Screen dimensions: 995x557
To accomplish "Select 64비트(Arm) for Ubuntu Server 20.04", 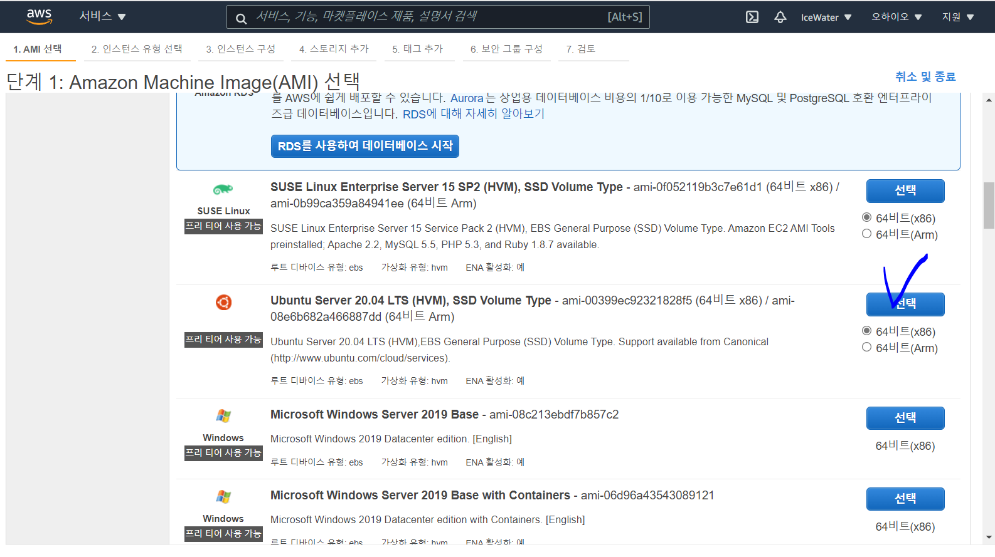I will 866,347.
